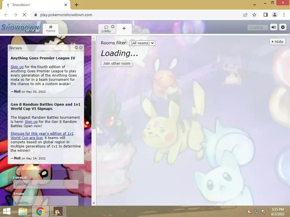The height and width of the screenshot is (217, 290).
Task: Click the left panel scroll up arrow
Action: (x=94, y=38)
